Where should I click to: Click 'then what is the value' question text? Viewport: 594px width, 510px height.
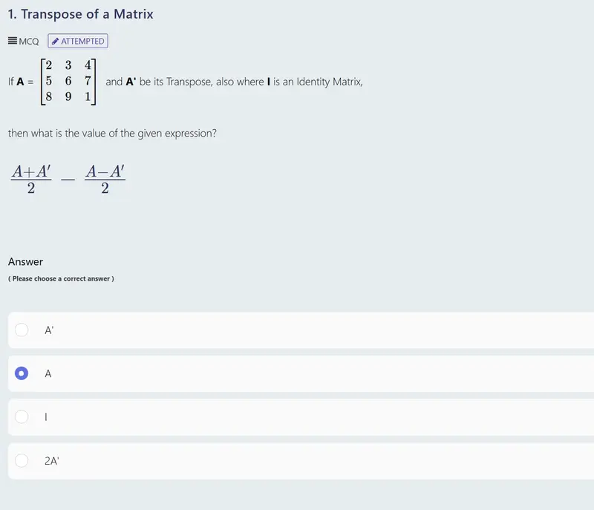pyautogui.click(x=112, y=134)
